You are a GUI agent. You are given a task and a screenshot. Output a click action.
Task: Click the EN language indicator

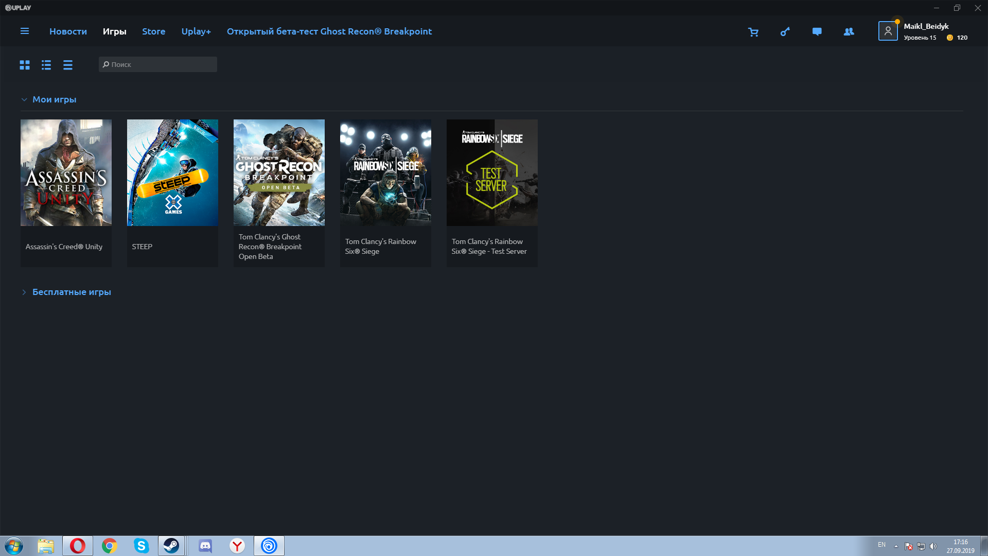click(881, 545)
